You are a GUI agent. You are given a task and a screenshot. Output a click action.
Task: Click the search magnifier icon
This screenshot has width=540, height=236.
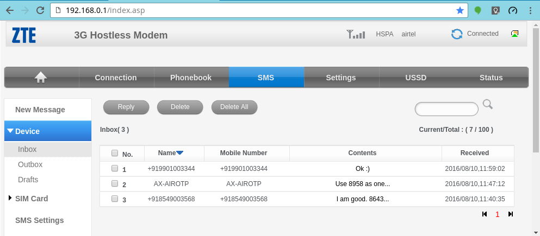(488, 105)
